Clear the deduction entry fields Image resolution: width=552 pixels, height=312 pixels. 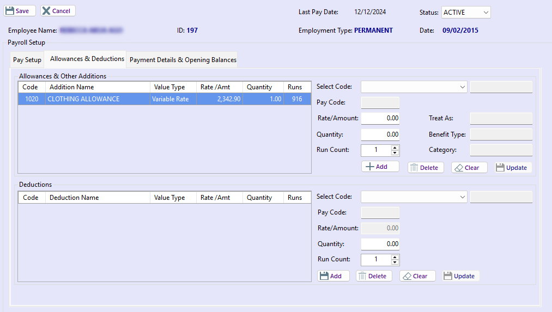pos(417,276)
